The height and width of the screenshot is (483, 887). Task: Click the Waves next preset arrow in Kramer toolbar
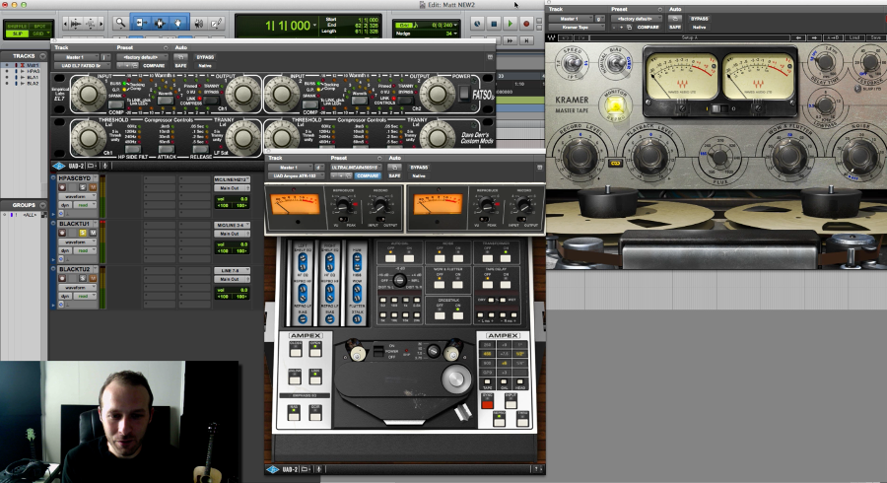[814, 37]
